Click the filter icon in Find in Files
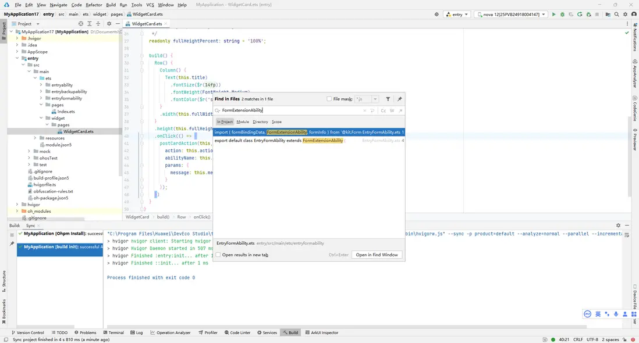The width and height of the screenshot is (639, 343). click(388, 99)
